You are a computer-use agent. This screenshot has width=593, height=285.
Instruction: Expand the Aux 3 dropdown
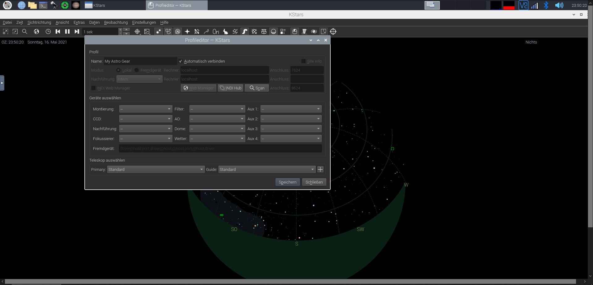coord(291,129)
